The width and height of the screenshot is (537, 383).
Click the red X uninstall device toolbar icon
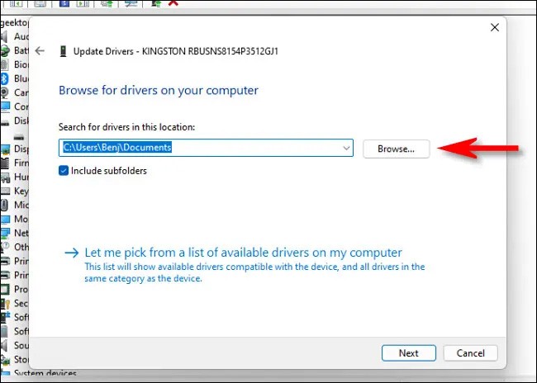(x=173, y=3)
